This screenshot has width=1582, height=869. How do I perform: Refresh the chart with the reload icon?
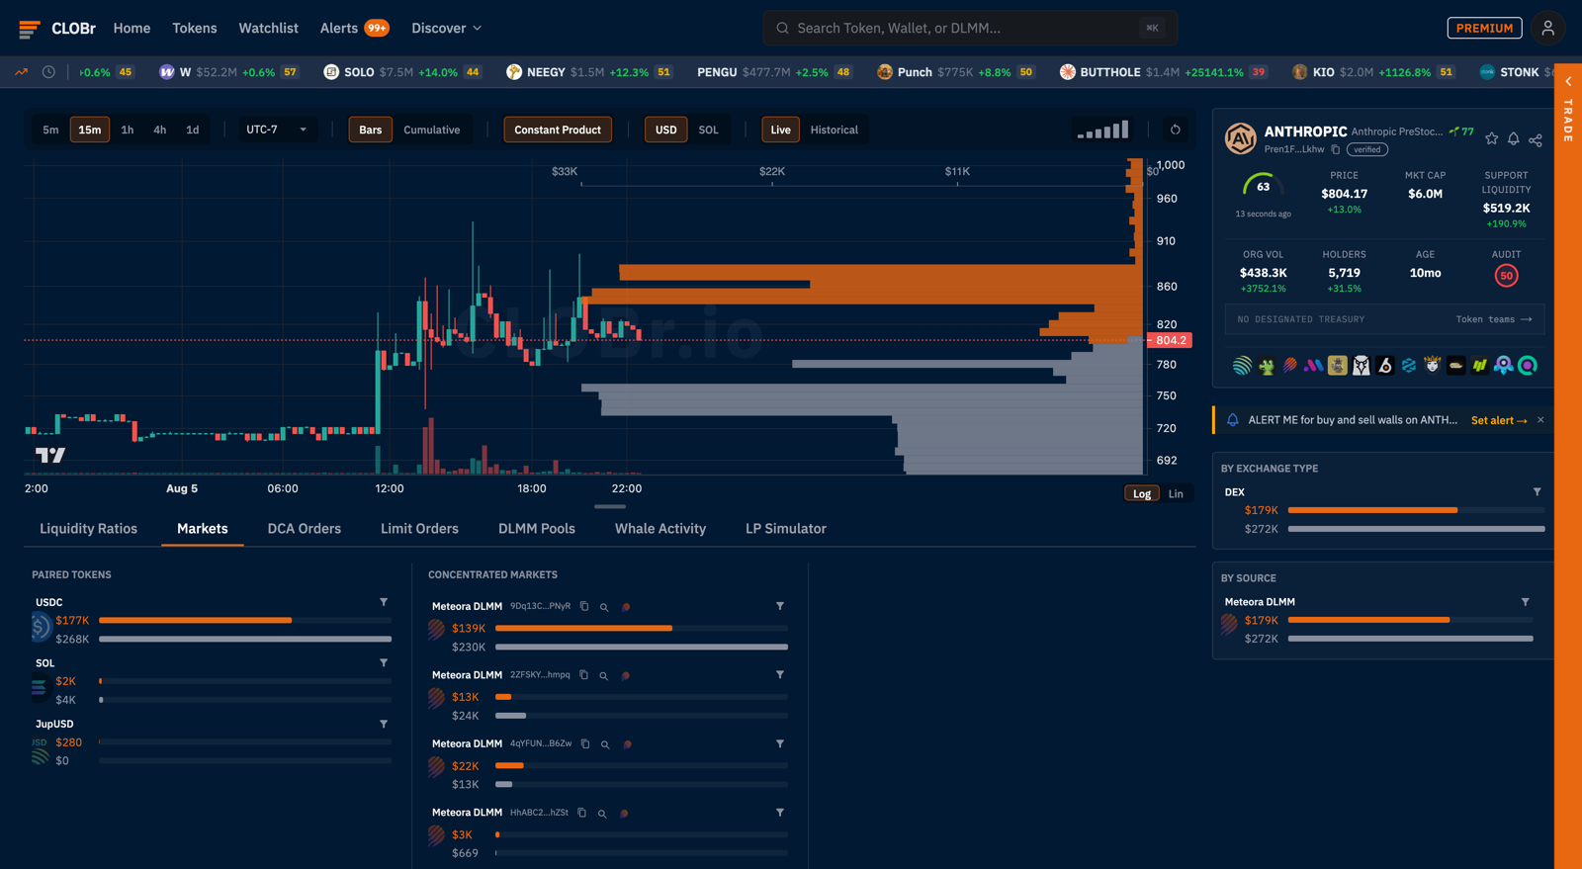tap(1175, 130)
